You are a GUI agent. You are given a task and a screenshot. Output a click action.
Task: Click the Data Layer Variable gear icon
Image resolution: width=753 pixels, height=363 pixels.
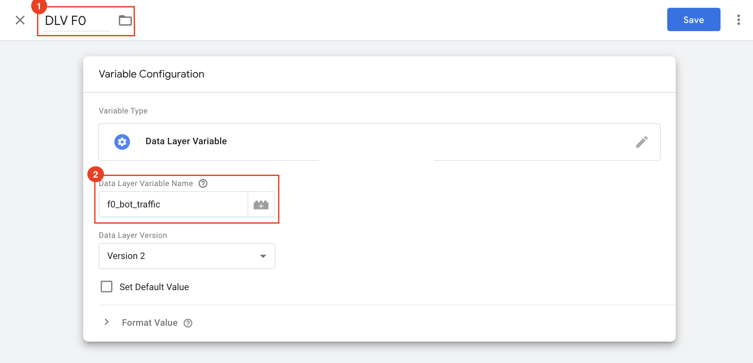click(122, 142)
